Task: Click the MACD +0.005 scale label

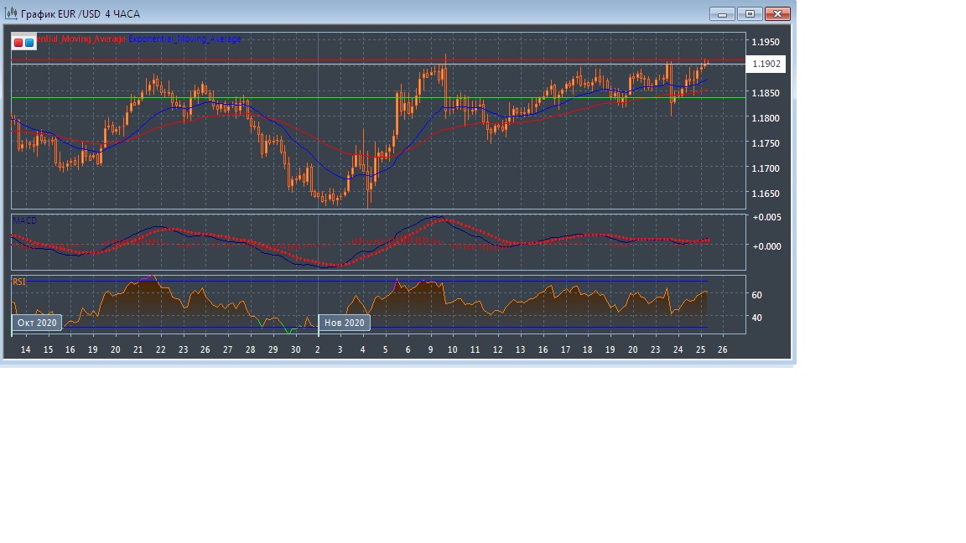Action: coord(767,218)
